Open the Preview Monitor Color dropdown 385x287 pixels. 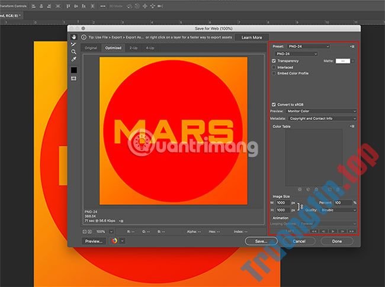pyautogui.click(x=321, y=111)
